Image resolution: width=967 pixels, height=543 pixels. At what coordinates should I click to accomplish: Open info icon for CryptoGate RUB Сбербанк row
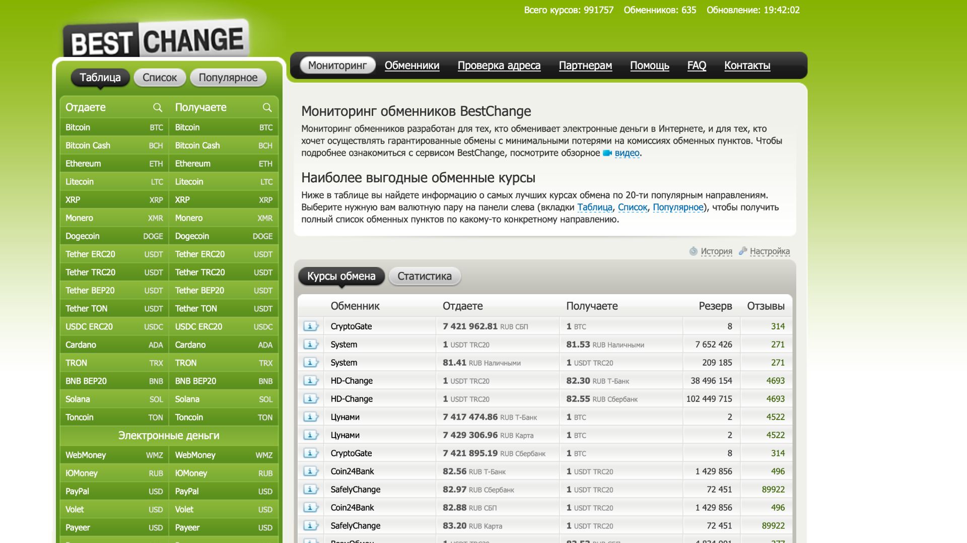[311, 453]
